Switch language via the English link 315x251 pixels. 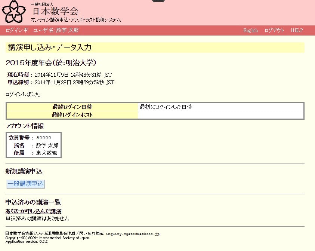(x=250, y=30)
